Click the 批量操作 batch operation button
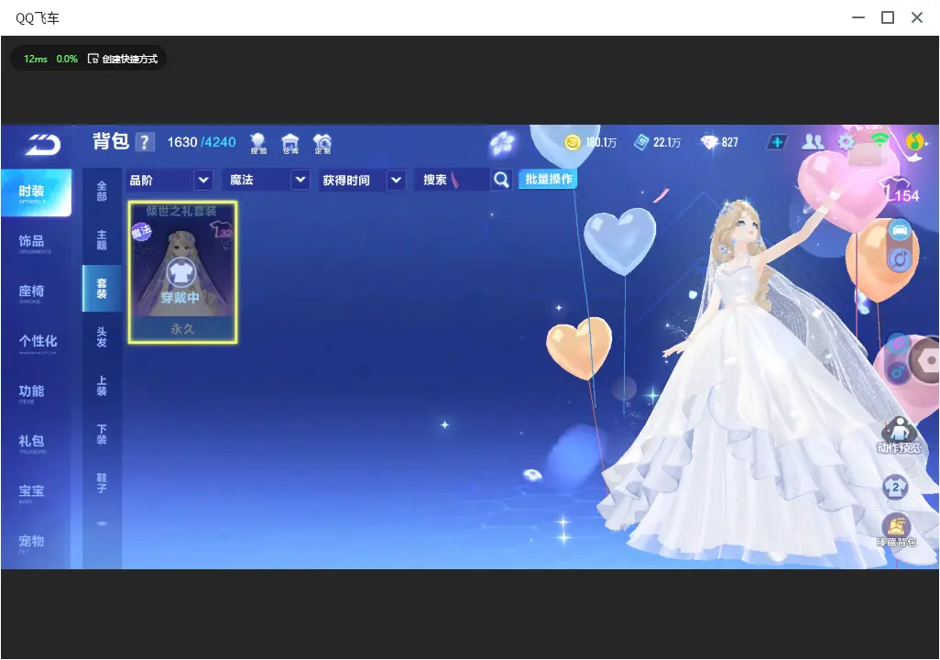940x660 pixels. [x=548, y=180]
